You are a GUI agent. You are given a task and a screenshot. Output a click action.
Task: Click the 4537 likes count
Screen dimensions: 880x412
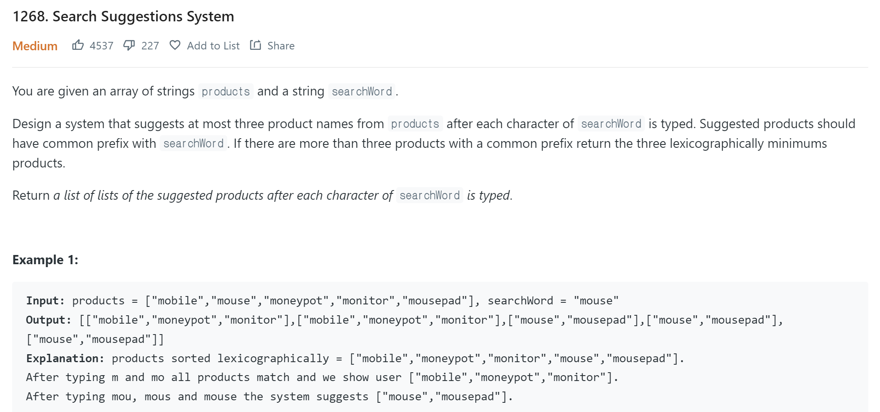(x=101, y=46)
